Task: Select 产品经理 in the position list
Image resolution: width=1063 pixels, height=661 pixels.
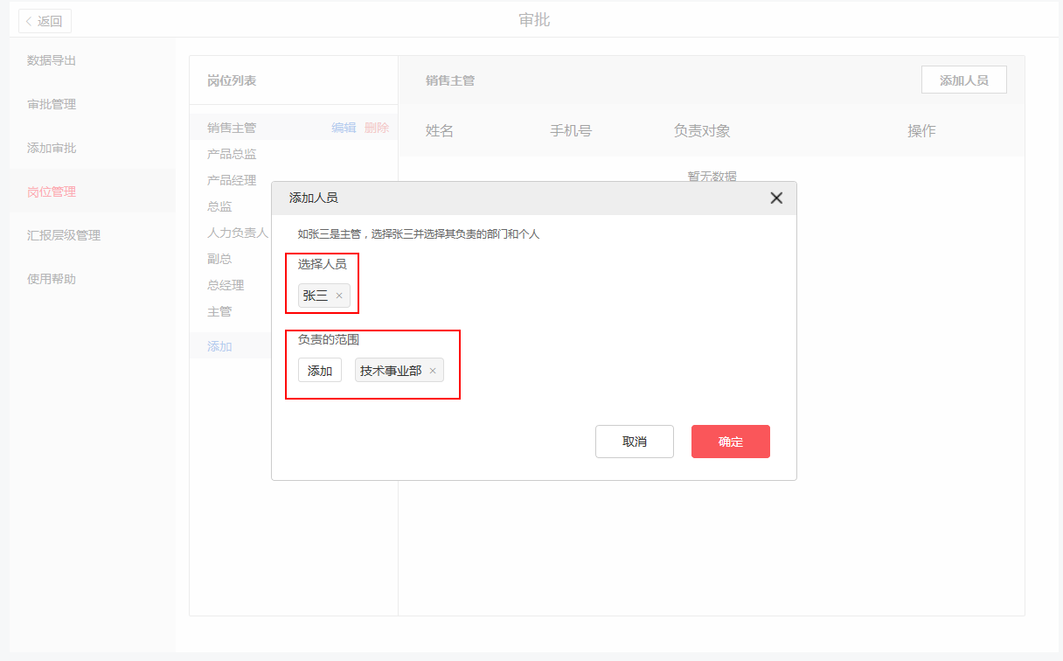Action: tap(232, 180)
